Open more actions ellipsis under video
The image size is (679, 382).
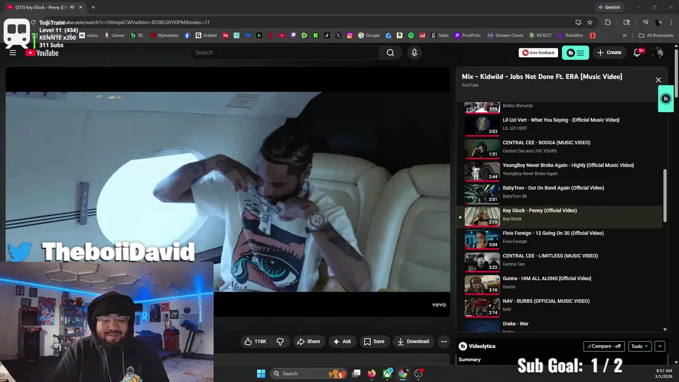coord(443,341)
